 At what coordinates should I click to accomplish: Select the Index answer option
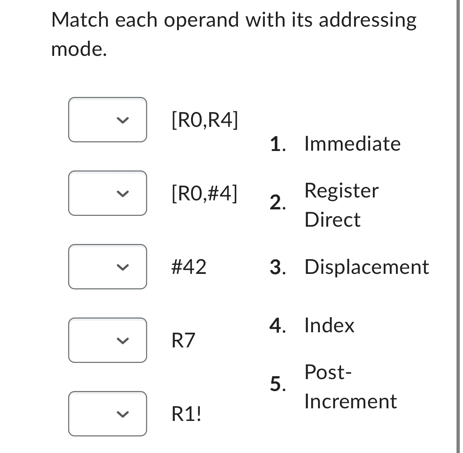click(x=328, y=325)
